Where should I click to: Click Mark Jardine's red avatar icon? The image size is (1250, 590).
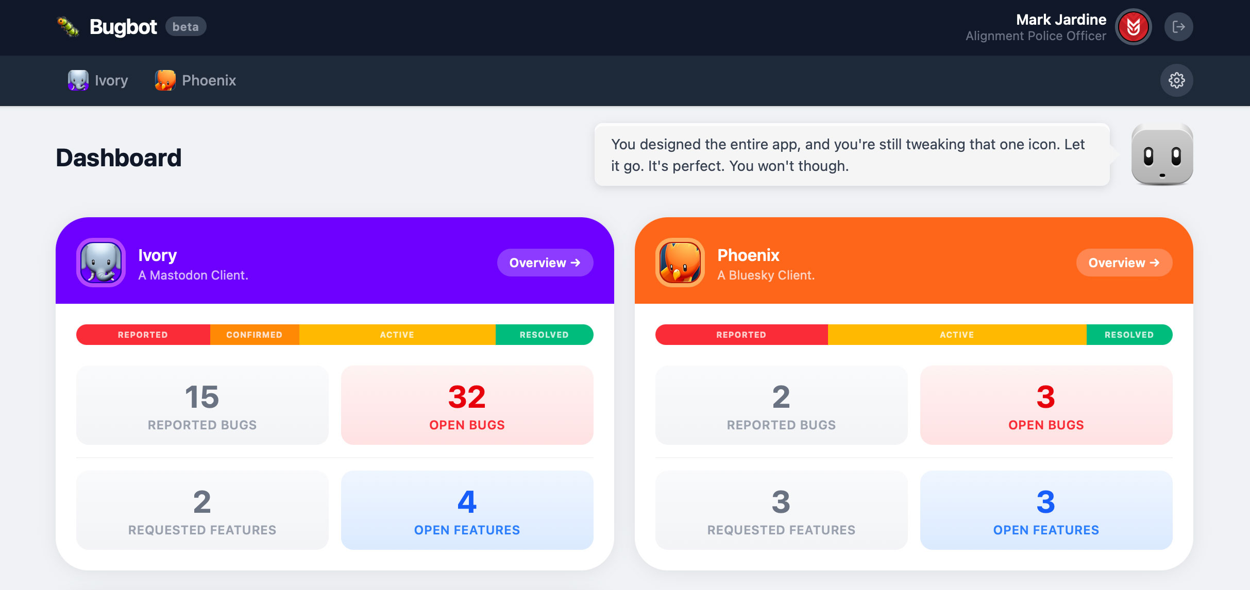click(1133, 27)
